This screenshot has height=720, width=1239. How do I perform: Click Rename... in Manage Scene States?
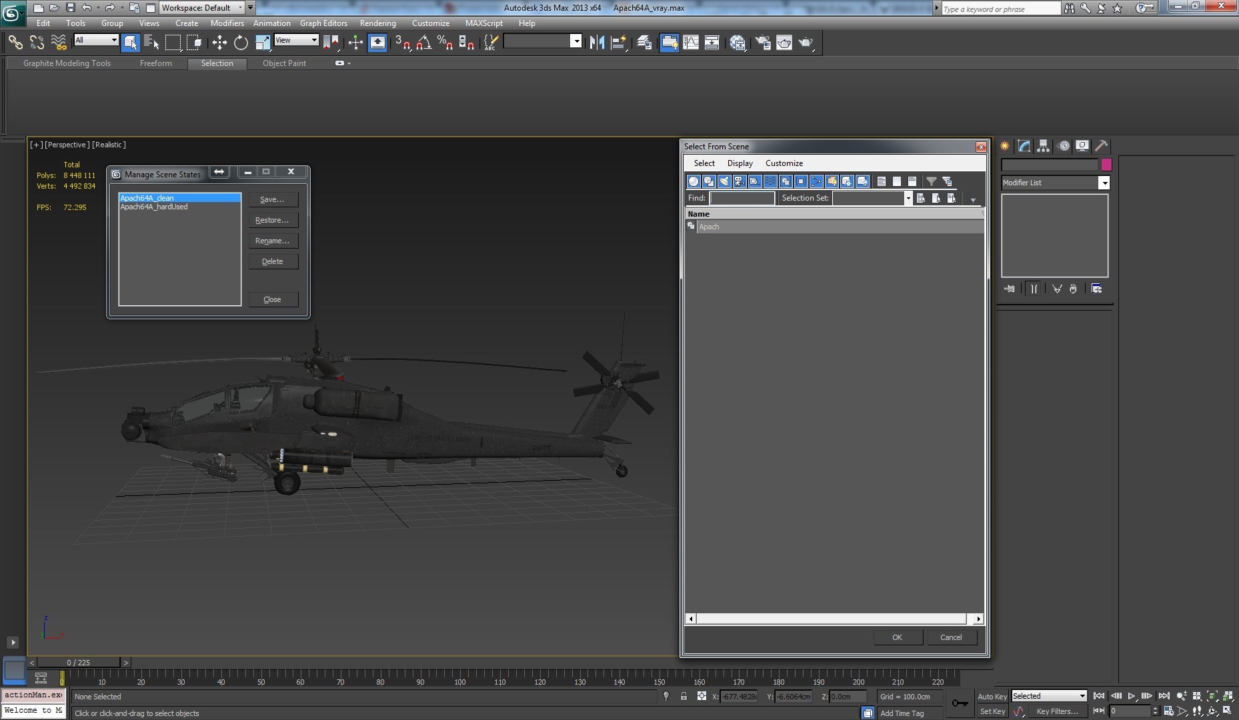click(x=273, y=241)
